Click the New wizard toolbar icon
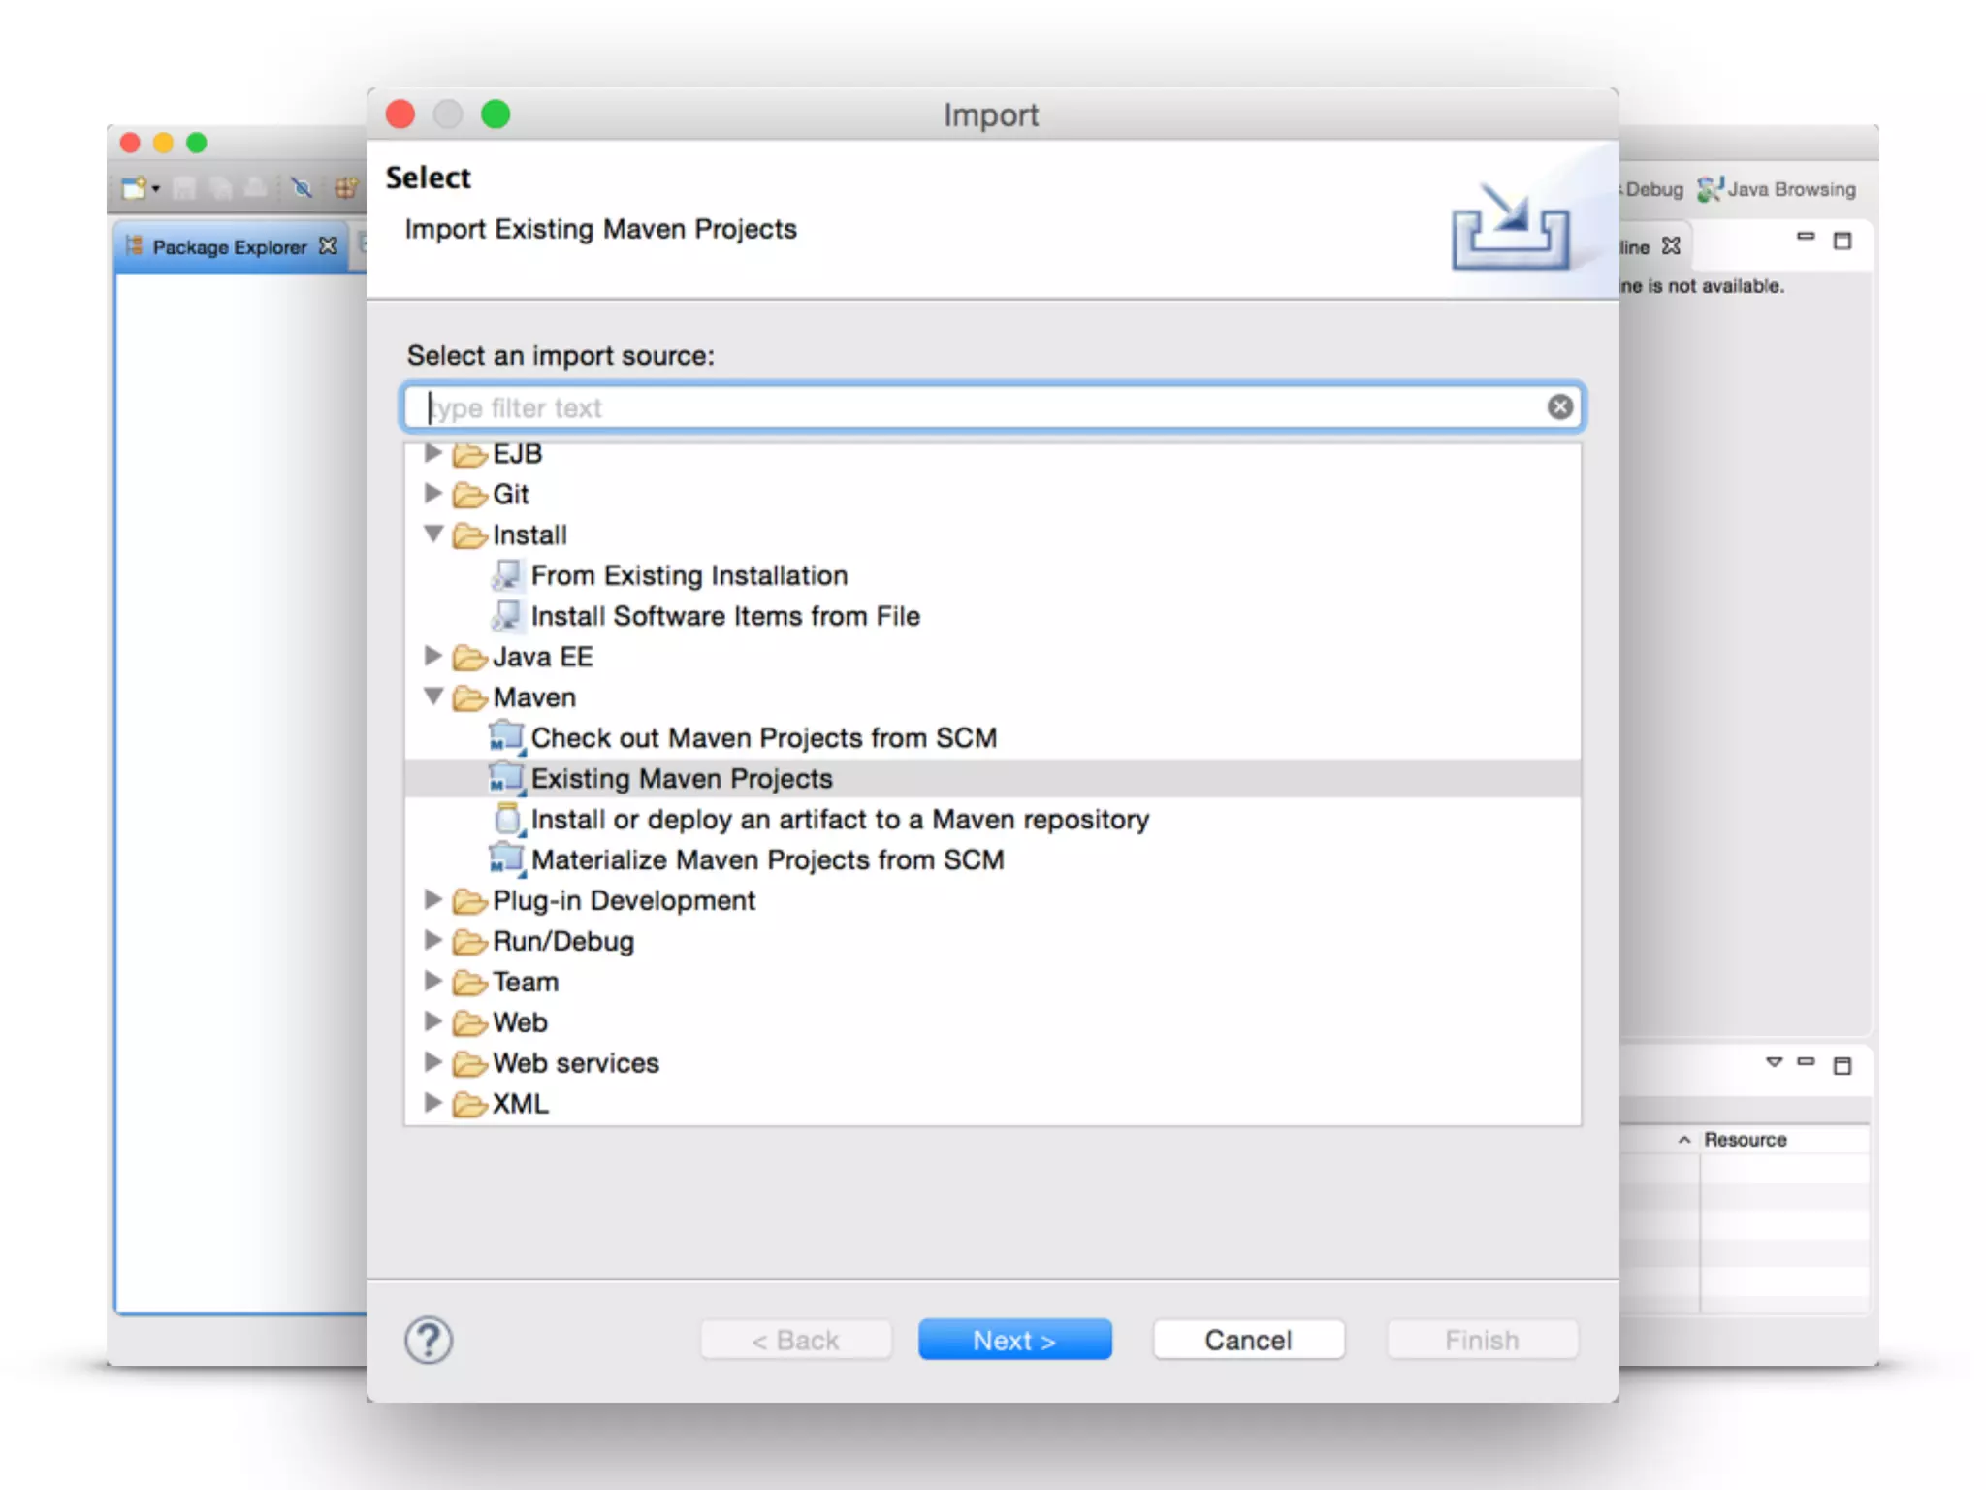The image size is (1986, 1490). pos(134,188)
